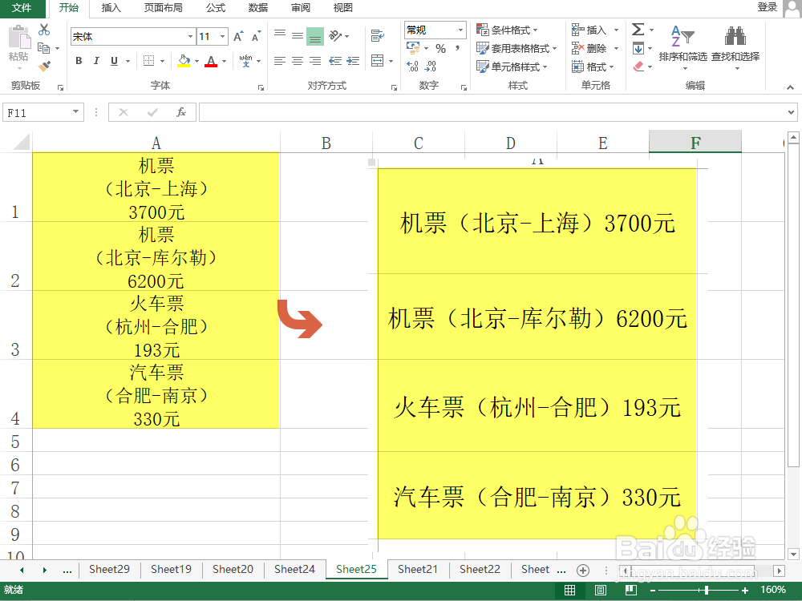Click the phonetic guide wén icon
The image size is (802, 601).
tap(245, 61)
